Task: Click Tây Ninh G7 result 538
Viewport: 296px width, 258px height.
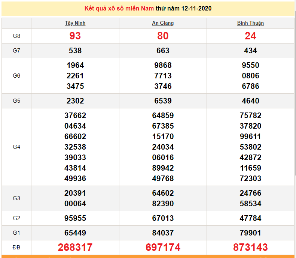Action: (x=75, y=51)
